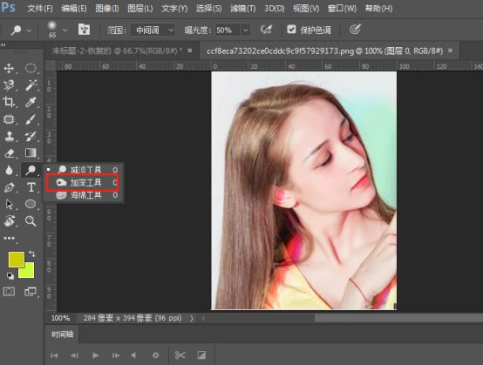The width and height of the screenshot is (483, 365).
Task: Open the brush preset picker dropdown
Action: coord(65,30)
